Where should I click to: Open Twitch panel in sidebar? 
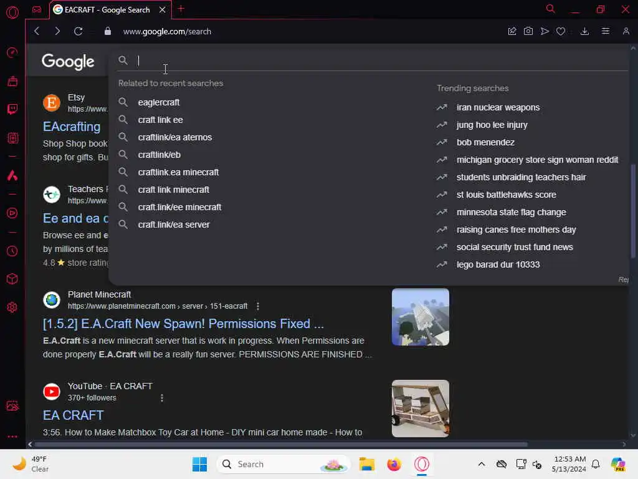[x=12, y=109]
